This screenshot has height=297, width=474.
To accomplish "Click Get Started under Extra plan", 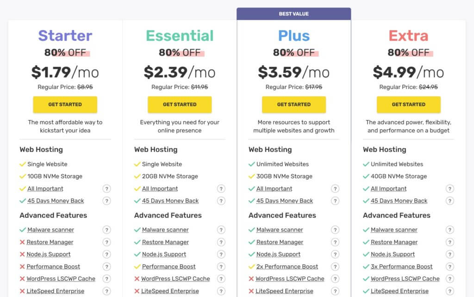I will 408,105.
